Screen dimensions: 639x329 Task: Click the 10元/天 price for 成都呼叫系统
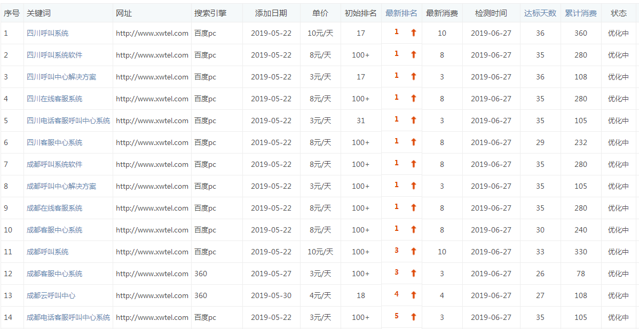point(320,252)
